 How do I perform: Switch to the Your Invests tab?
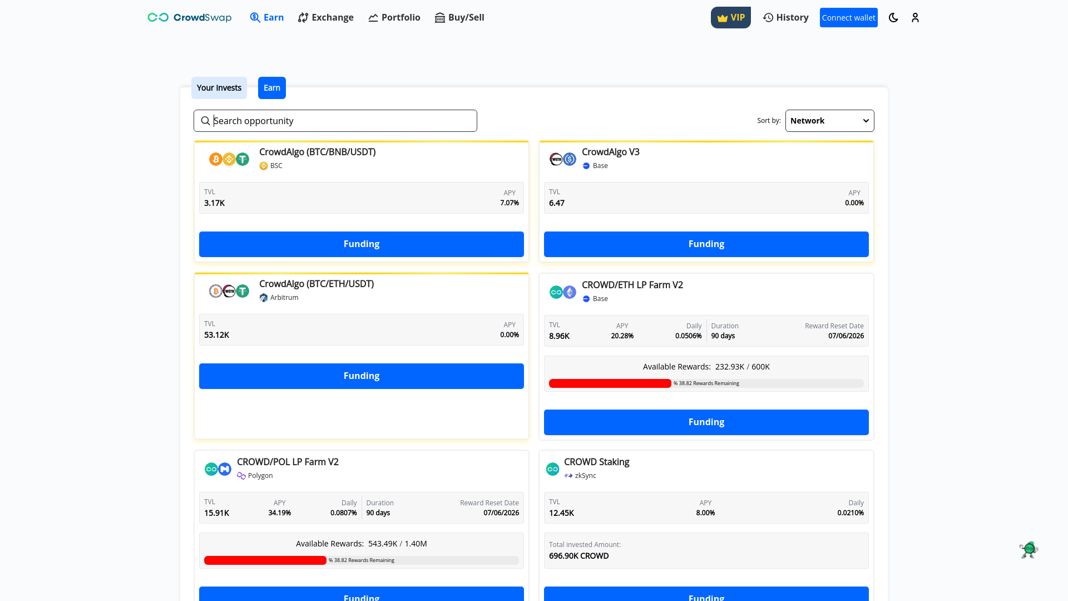click(x=219, y=88)
